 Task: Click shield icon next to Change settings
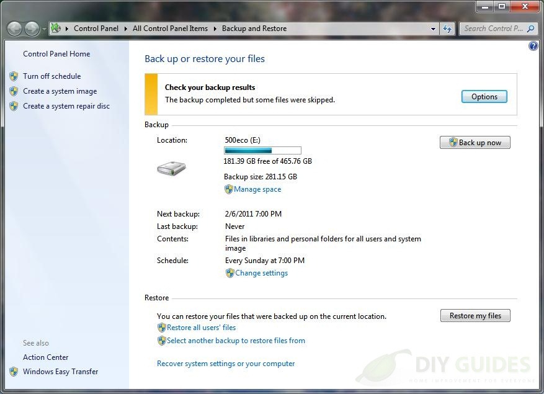tap(230, 273)
